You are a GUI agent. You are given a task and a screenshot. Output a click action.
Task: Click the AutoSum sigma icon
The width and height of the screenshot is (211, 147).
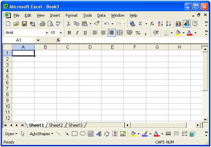pyautogui.click(x=140, y=24)
